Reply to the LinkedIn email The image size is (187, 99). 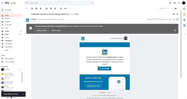[x=173, y=19]
